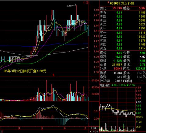
Task: Reset the chart with the 0 button
Action: (x=97, y=131)
